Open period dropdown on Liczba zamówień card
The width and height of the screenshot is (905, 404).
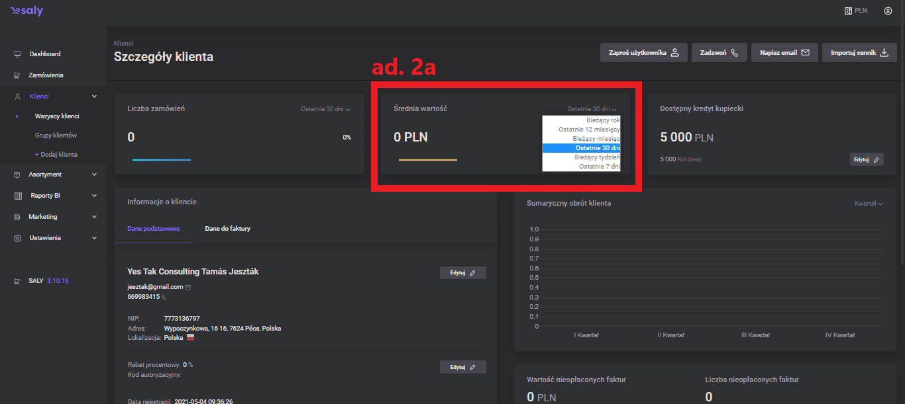[x=325, y=109]
